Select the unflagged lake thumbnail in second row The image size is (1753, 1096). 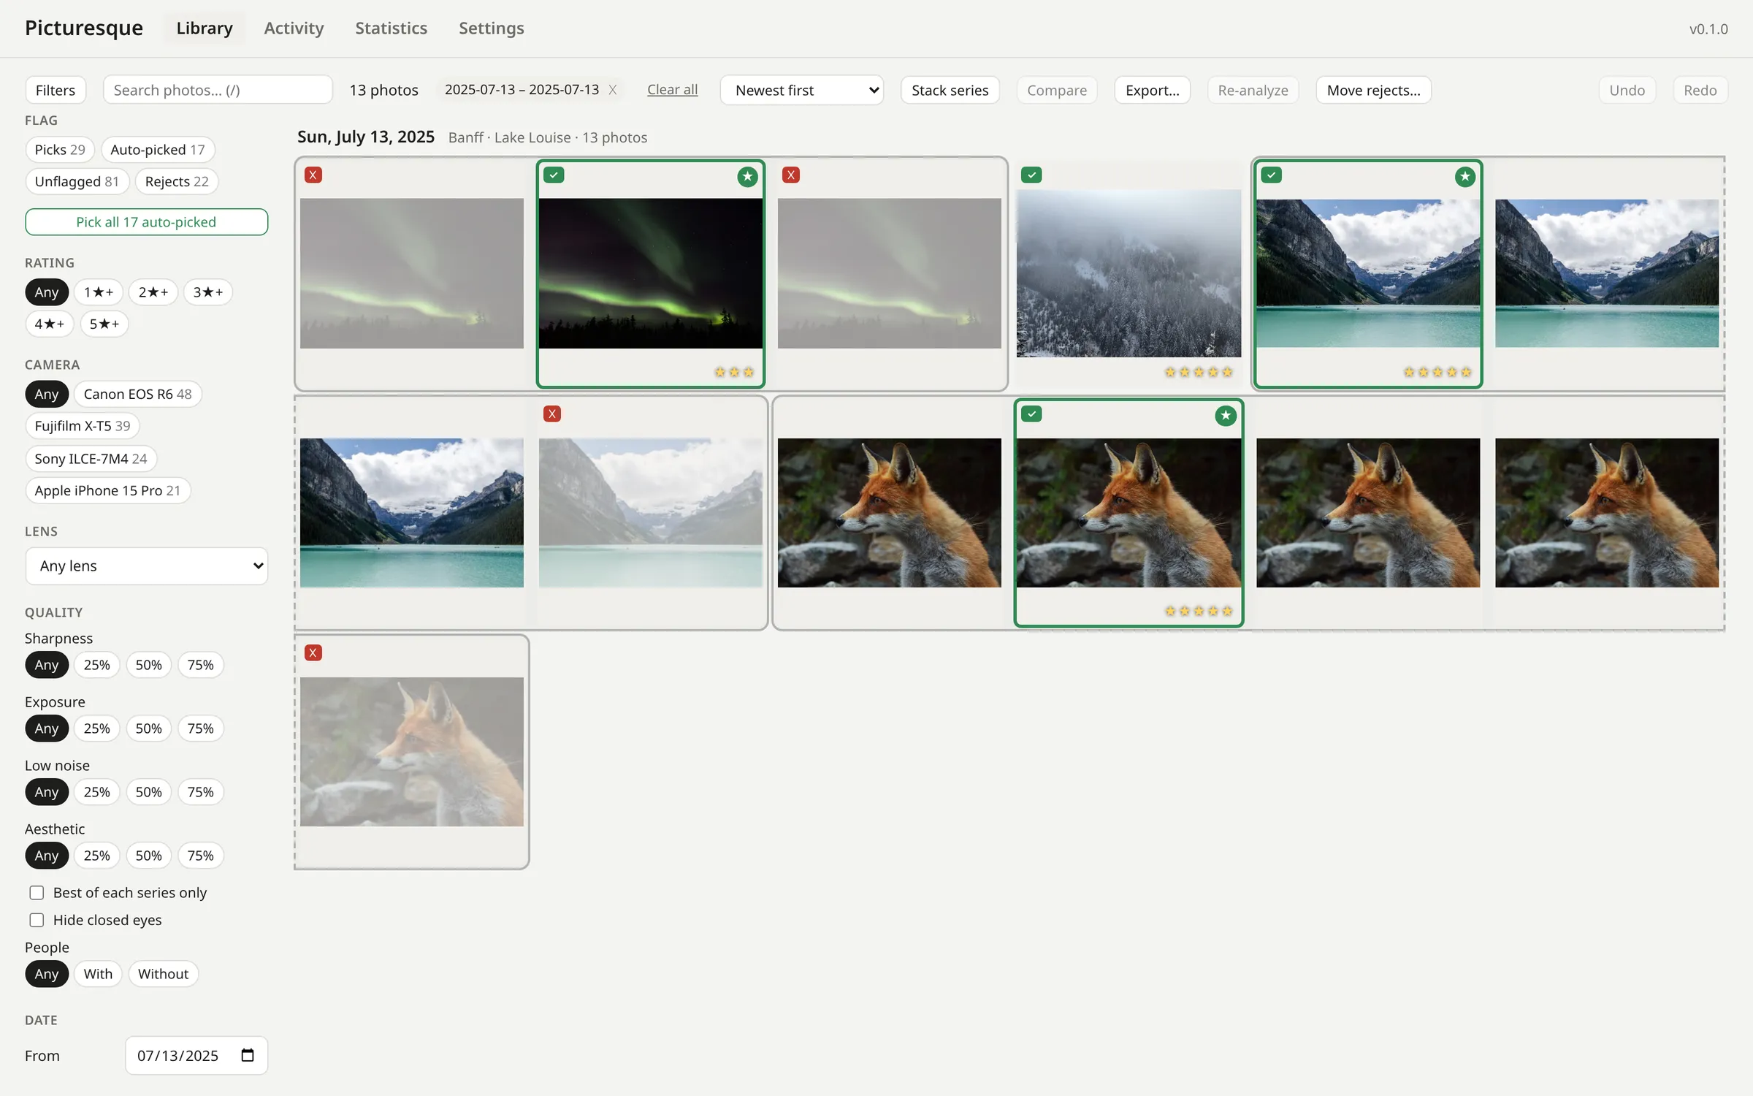pyautogui.click(x=412, y=513)
